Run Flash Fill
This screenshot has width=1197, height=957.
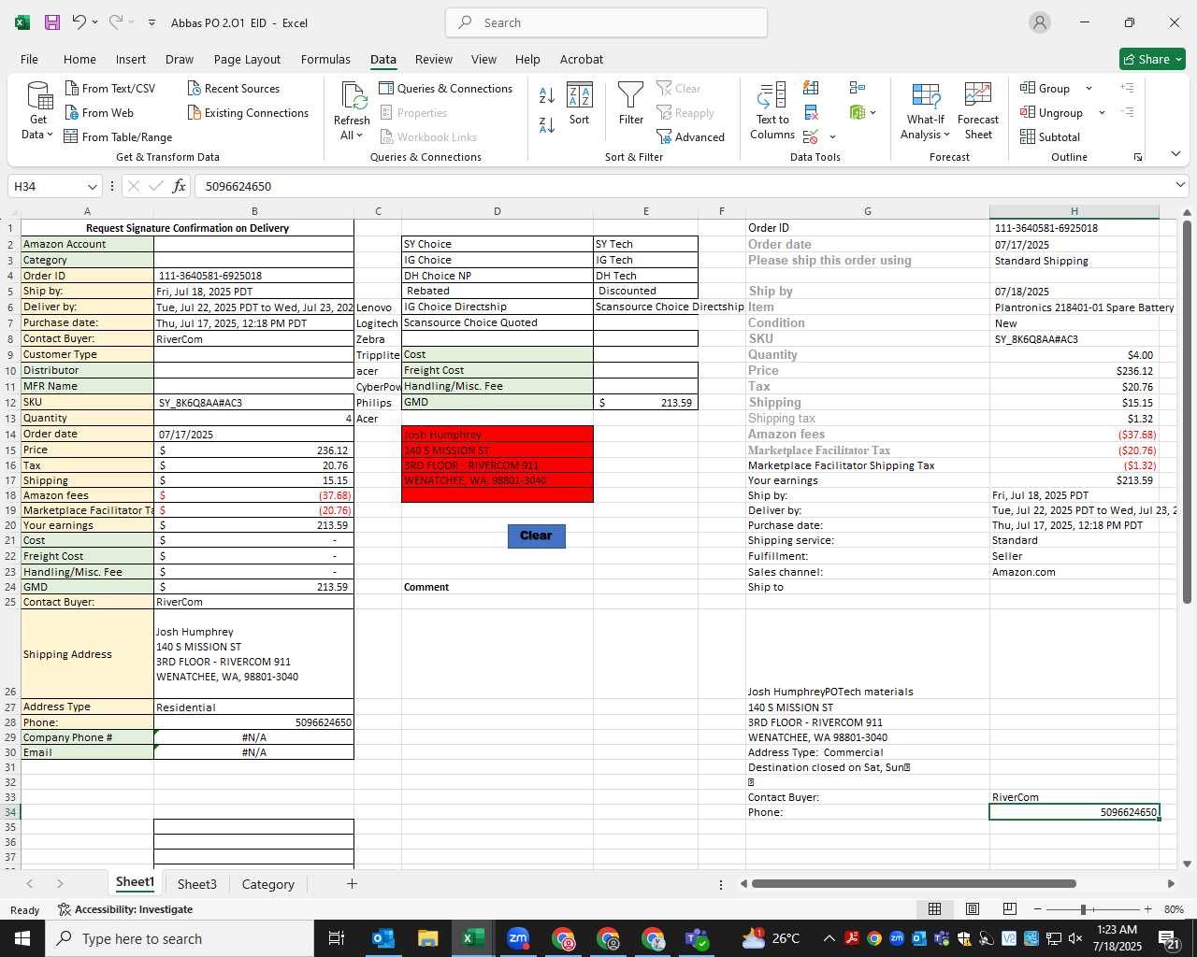811,88
